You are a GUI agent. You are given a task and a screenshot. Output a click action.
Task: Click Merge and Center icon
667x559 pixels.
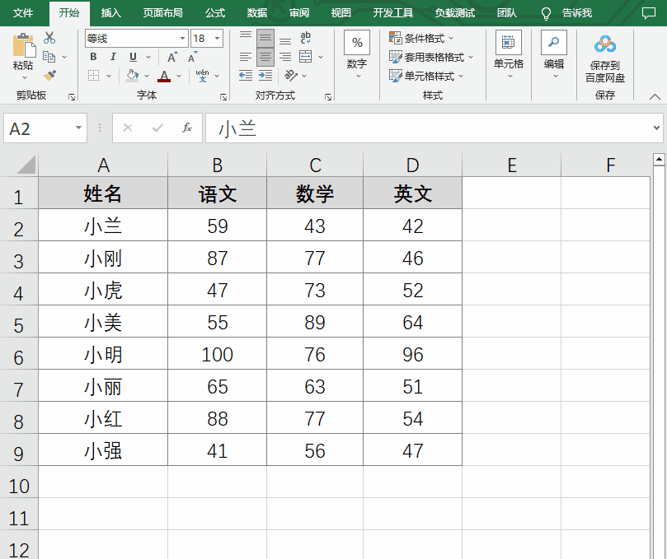click(305, 57)
